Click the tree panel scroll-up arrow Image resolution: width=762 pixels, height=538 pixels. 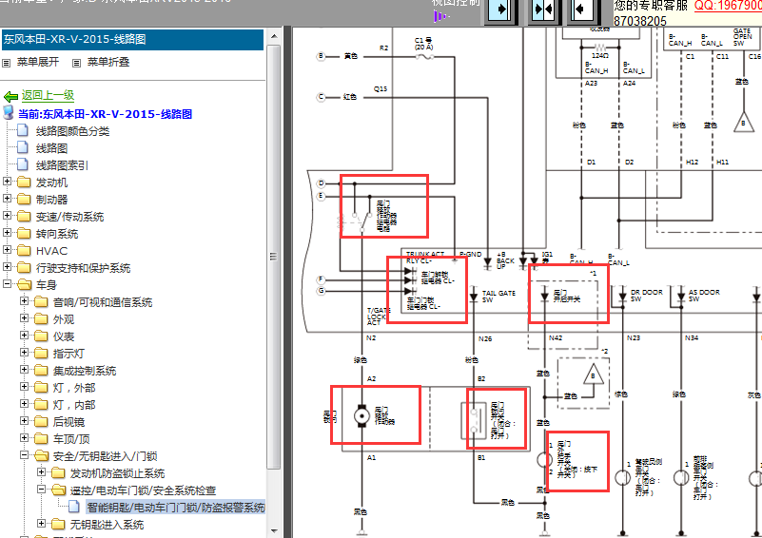tap(274, 36)
